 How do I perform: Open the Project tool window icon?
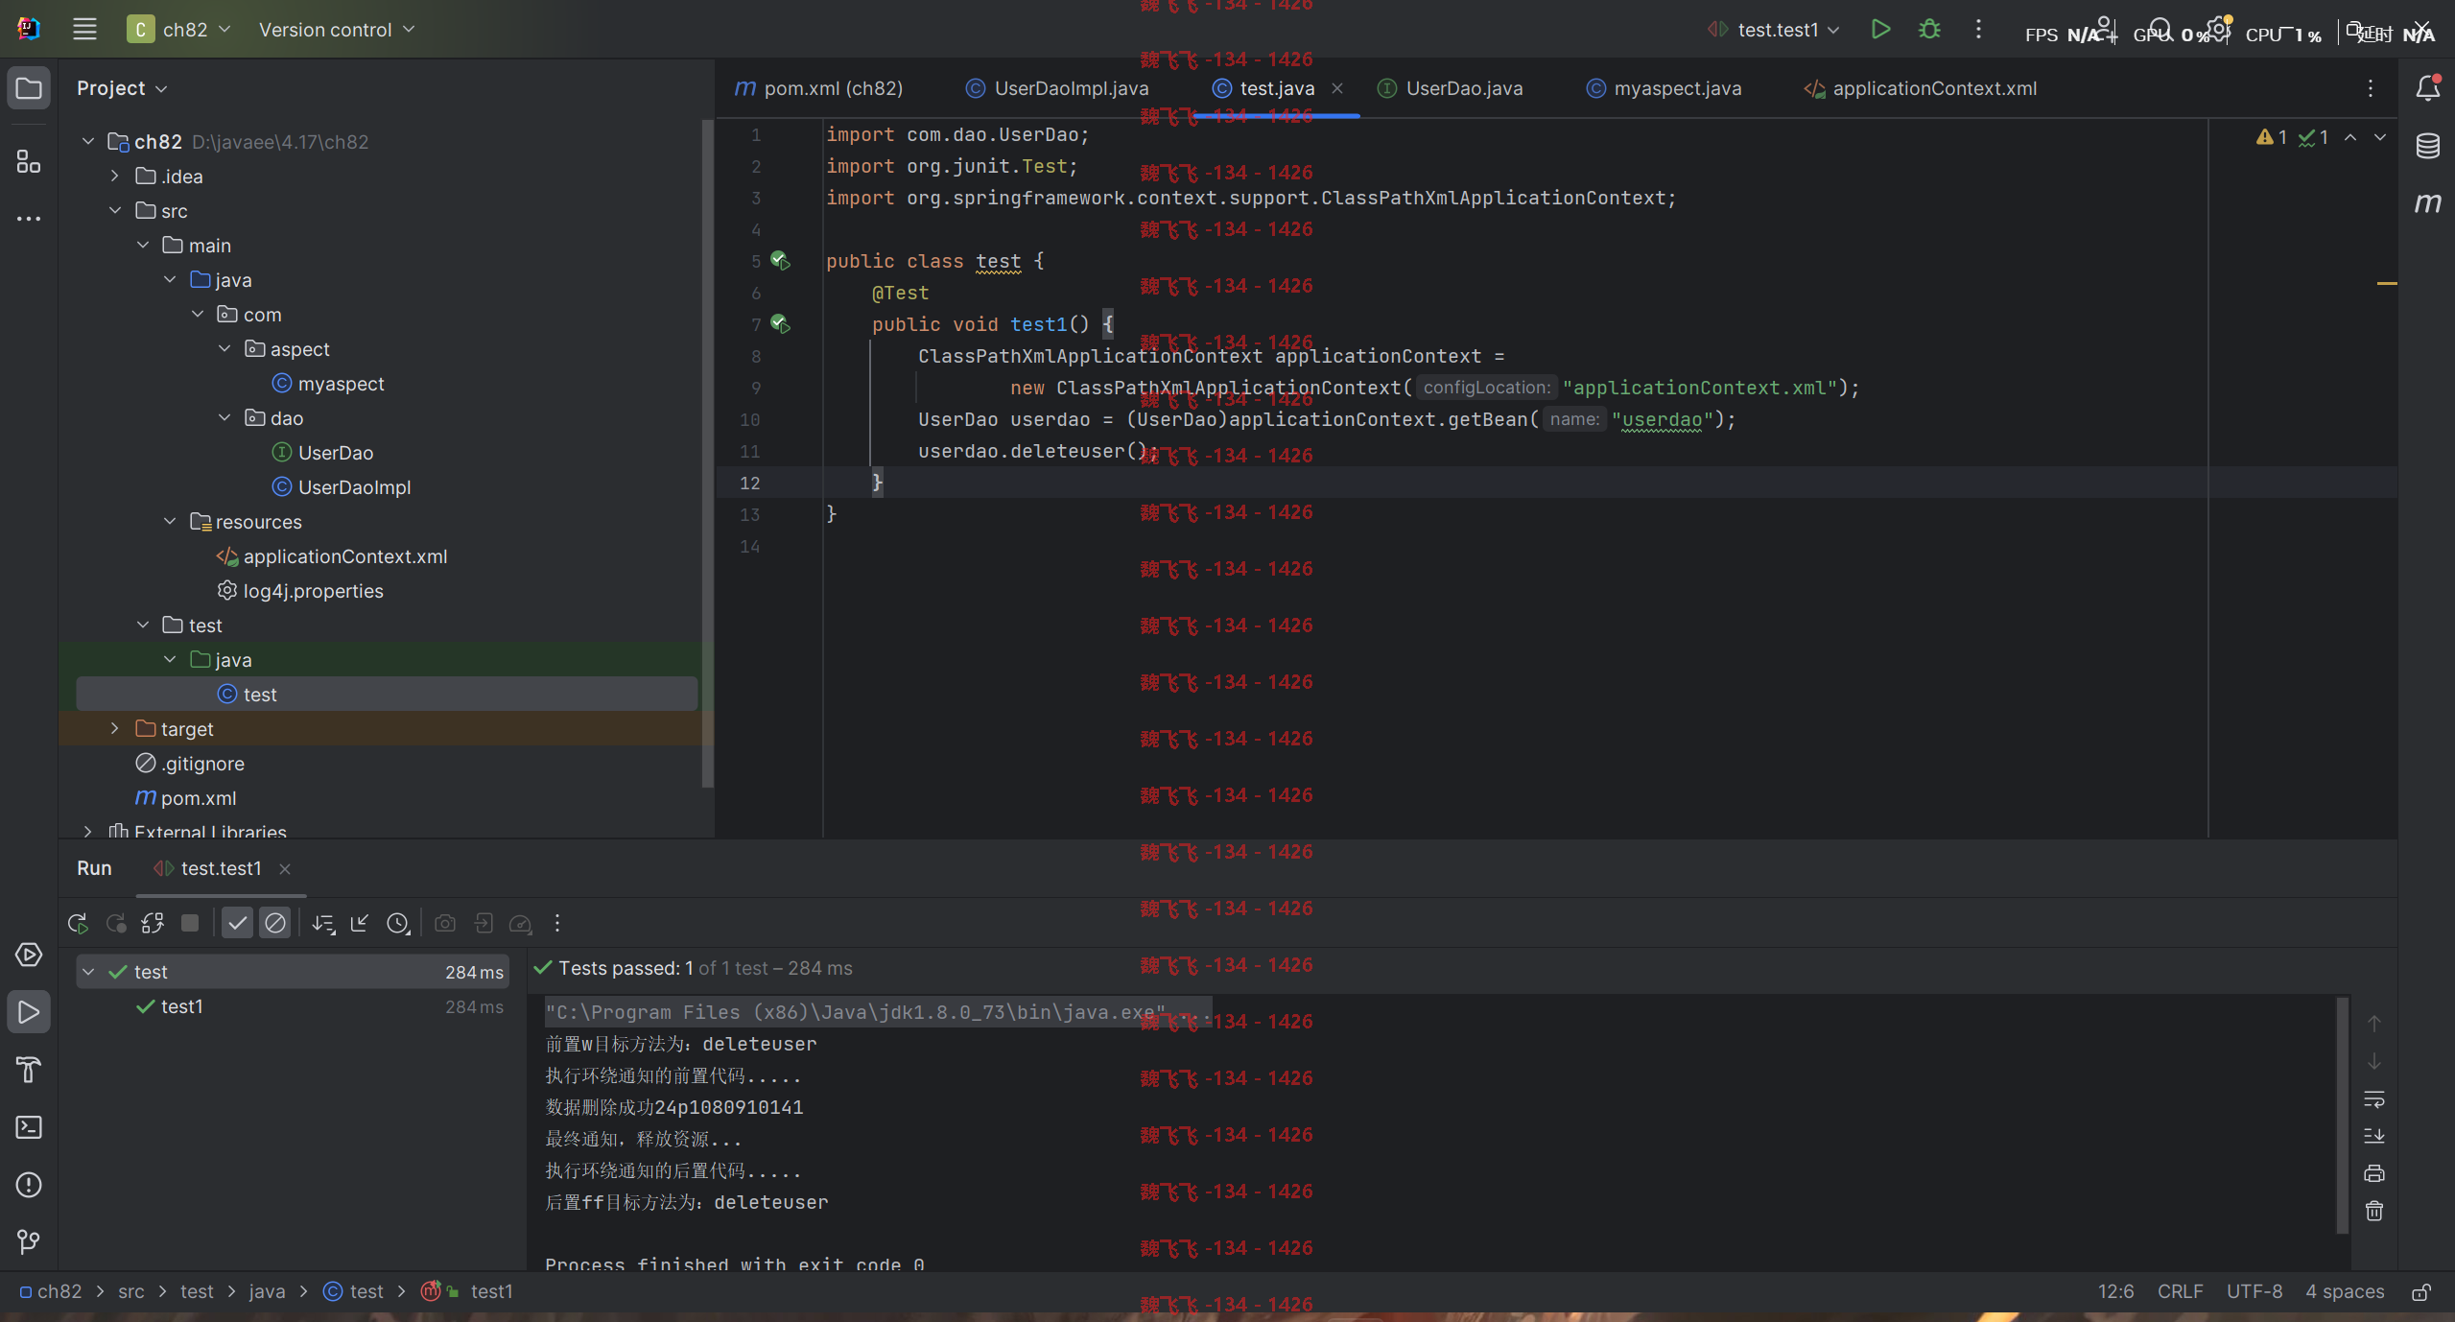tap(29, 88)
